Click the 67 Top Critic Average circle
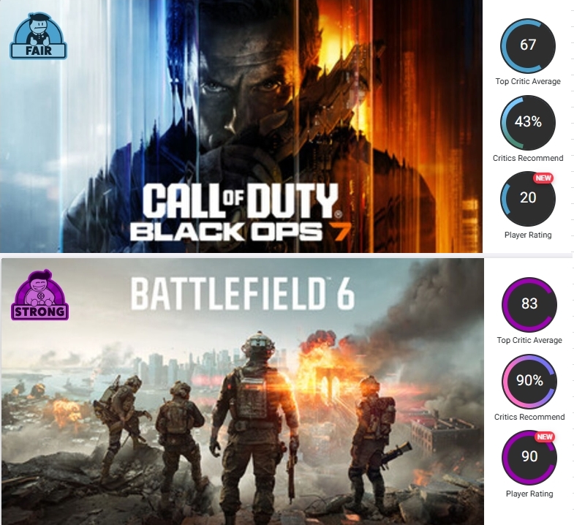This screenshot has height=525, width=574. [528, 46]
